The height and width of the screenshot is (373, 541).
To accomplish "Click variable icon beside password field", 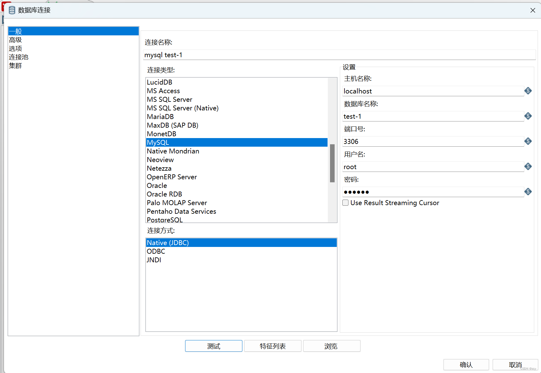I will point(528,192).
